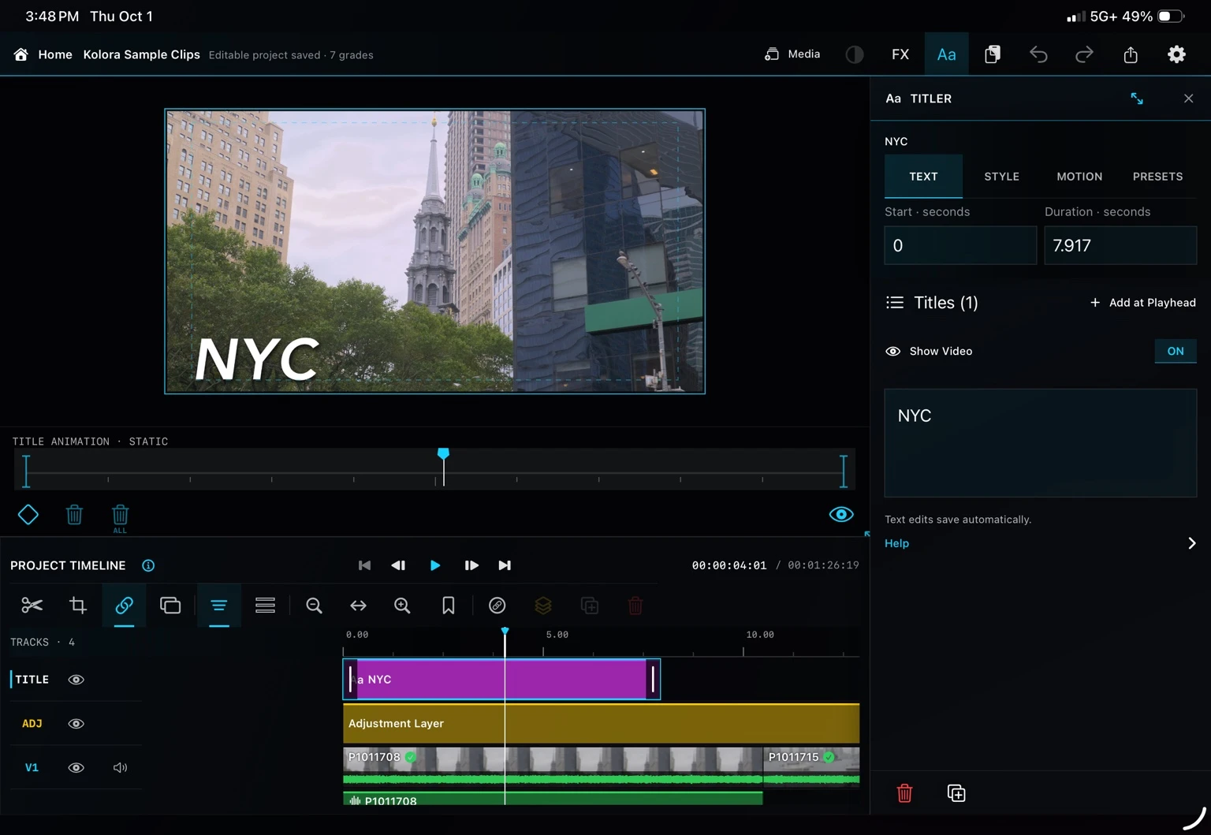Image resolution: width=1211 pixels, height=835 pixels.
Task: Click the title animation playhead handle
Action: 443,454
